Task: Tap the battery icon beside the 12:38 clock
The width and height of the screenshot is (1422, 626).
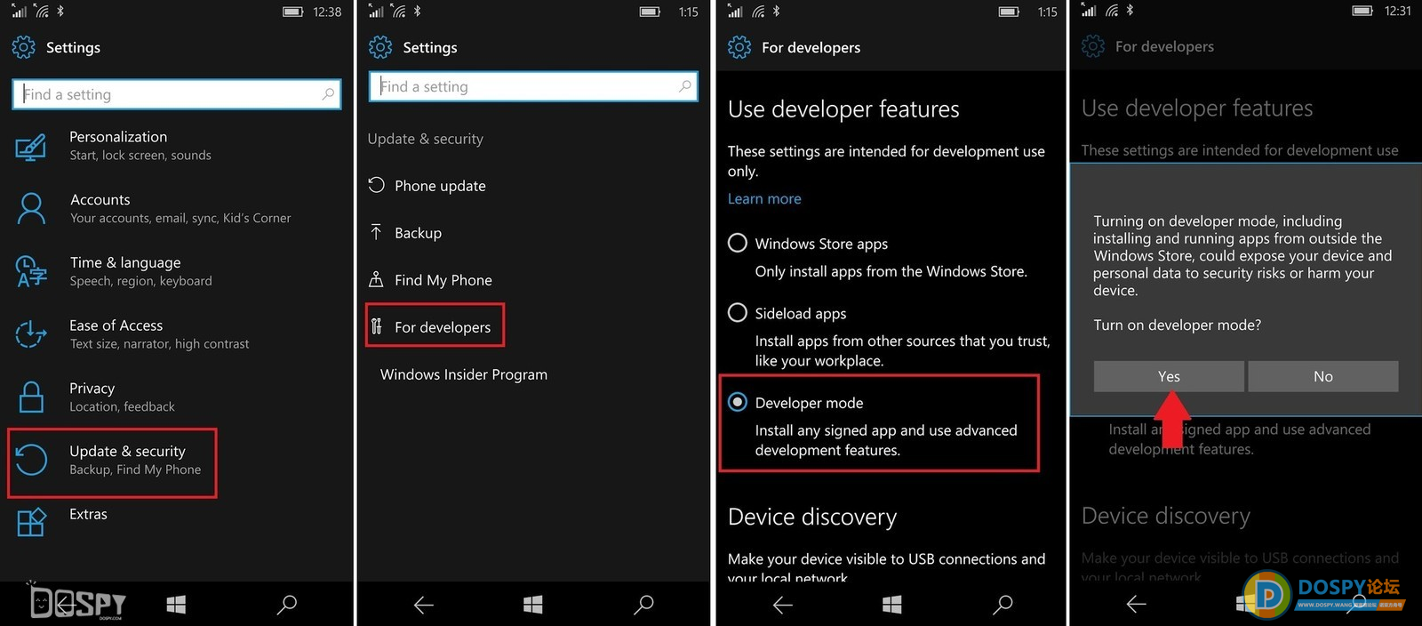Action: (293, 12)
